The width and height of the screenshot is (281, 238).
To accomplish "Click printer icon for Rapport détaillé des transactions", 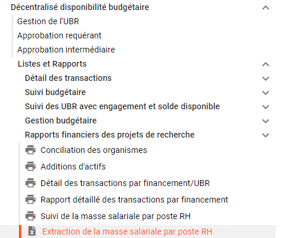I will tap(30, 200).
